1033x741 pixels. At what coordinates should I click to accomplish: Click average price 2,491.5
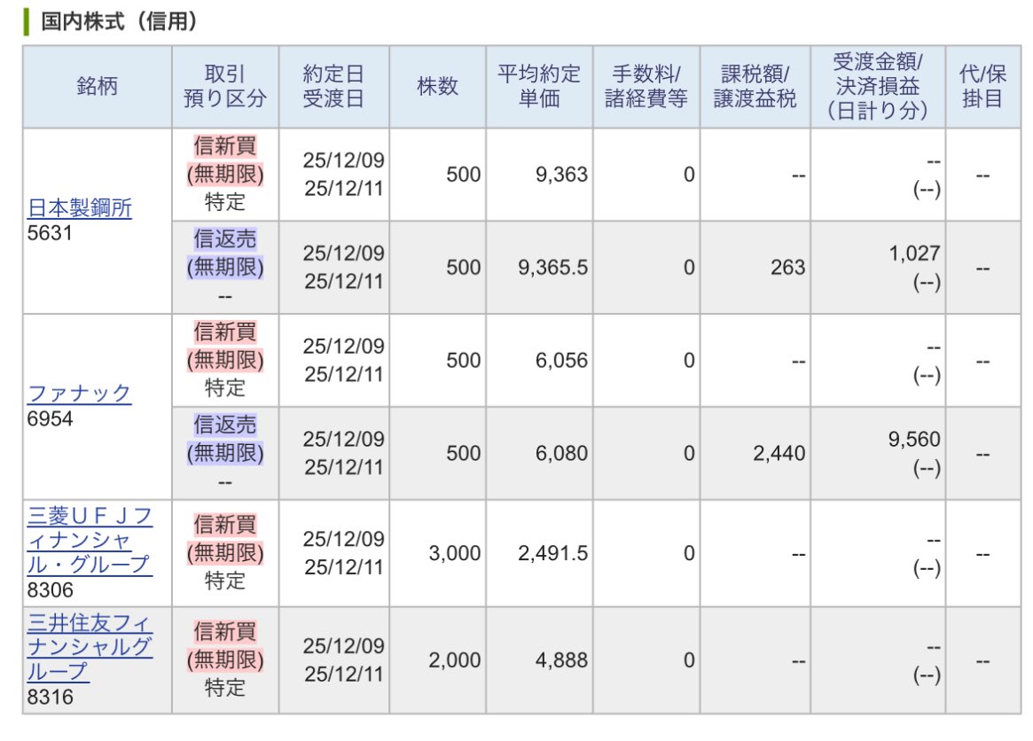[552, 553]
